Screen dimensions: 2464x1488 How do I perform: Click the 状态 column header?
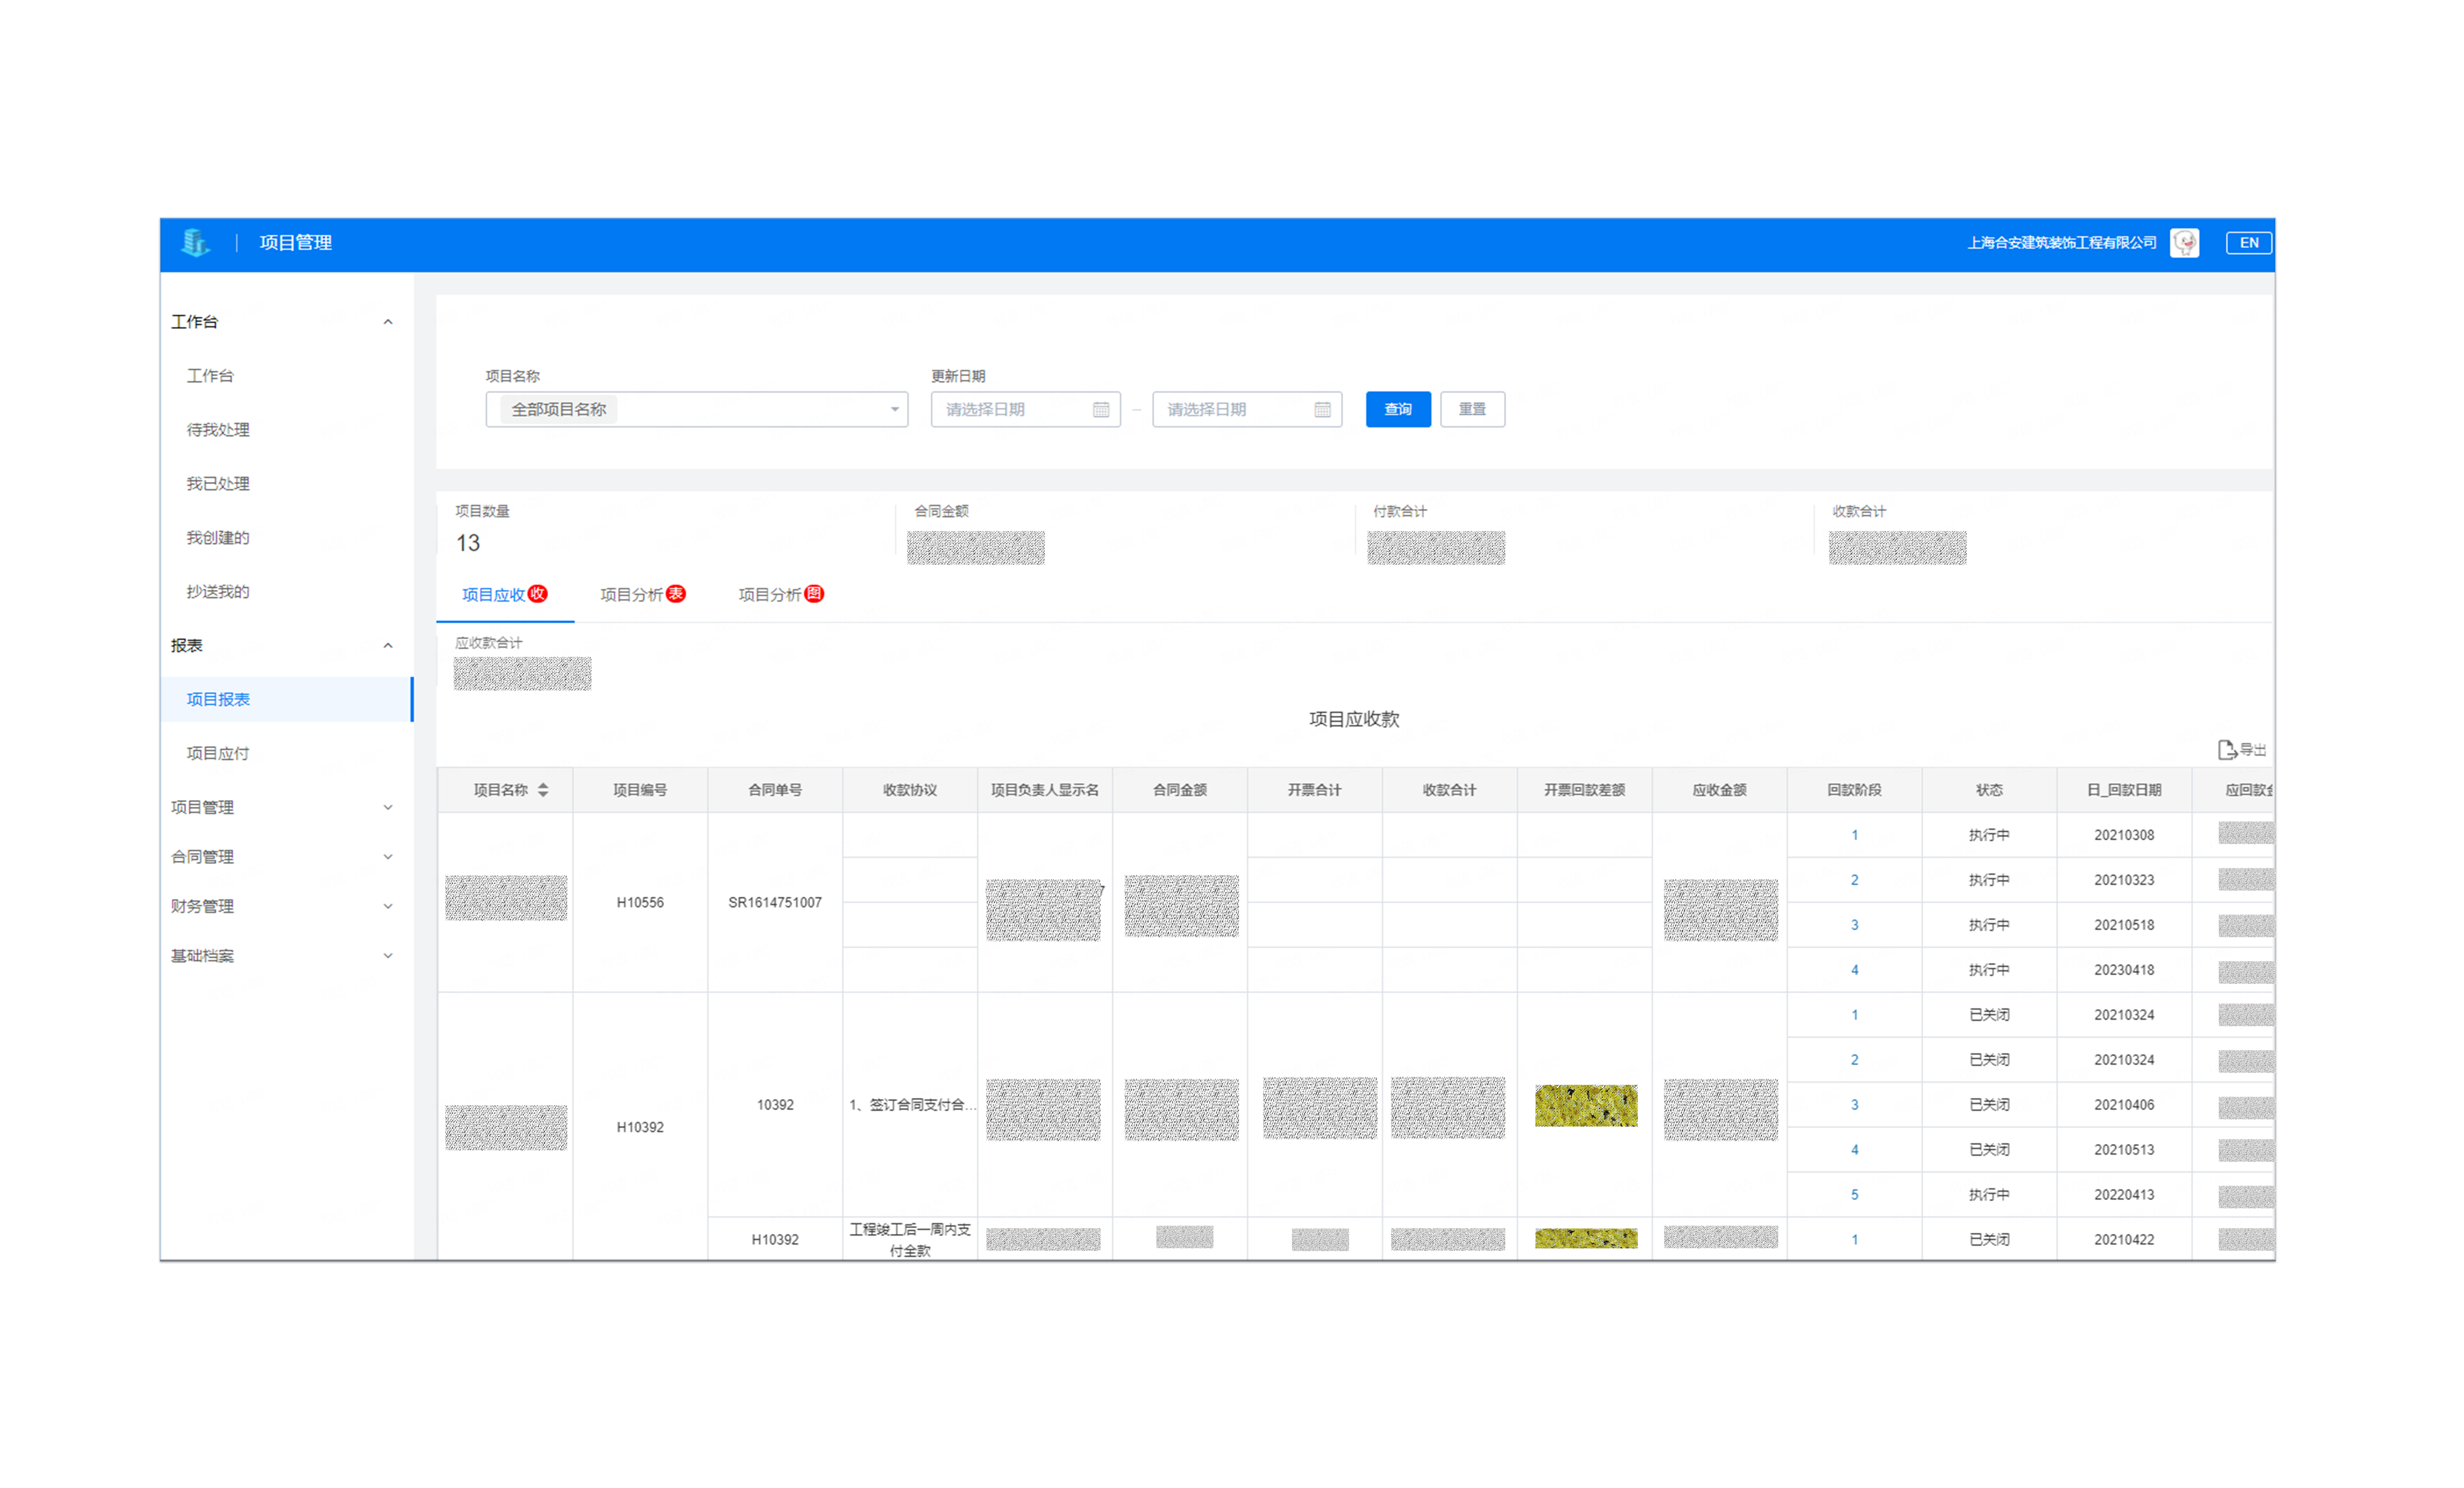[1989, 790]
